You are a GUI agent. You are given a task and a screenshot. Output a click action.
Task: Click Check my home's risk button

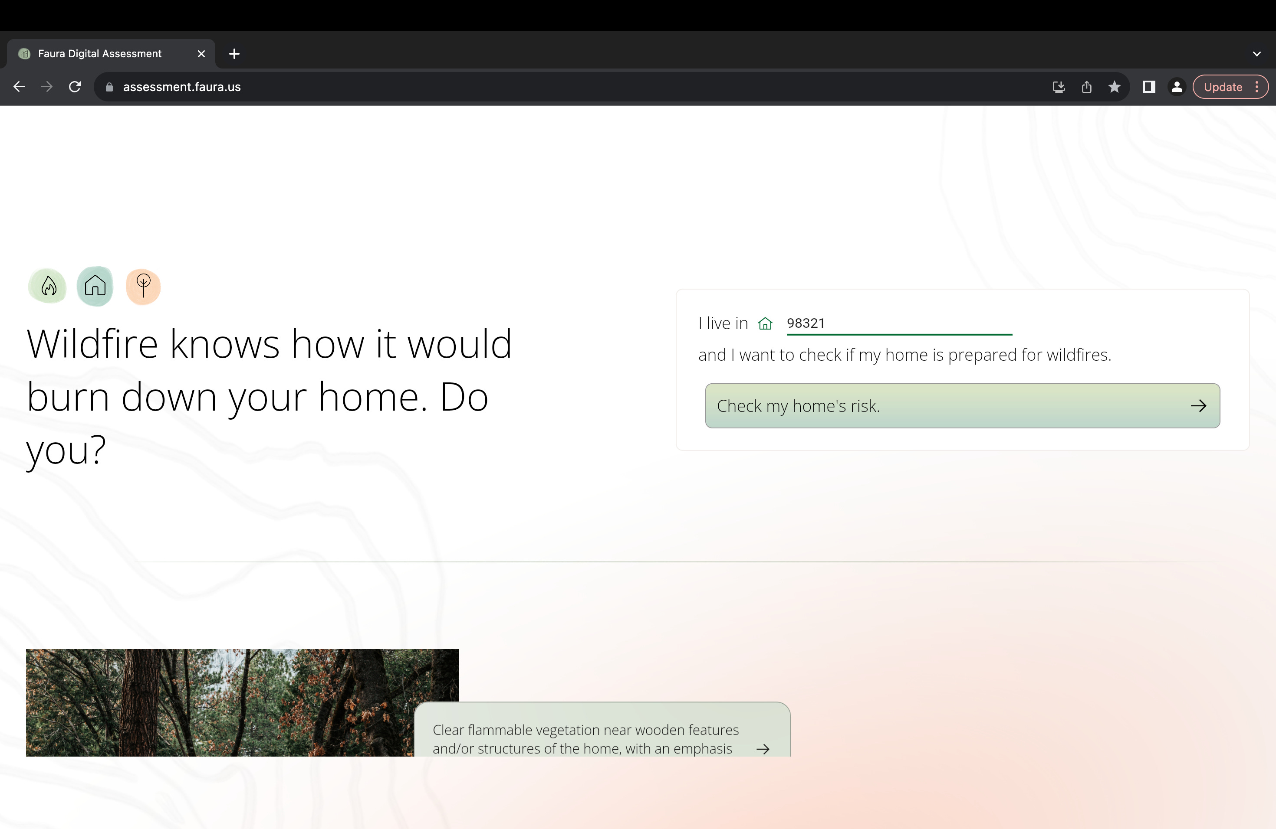pos(962,406)
